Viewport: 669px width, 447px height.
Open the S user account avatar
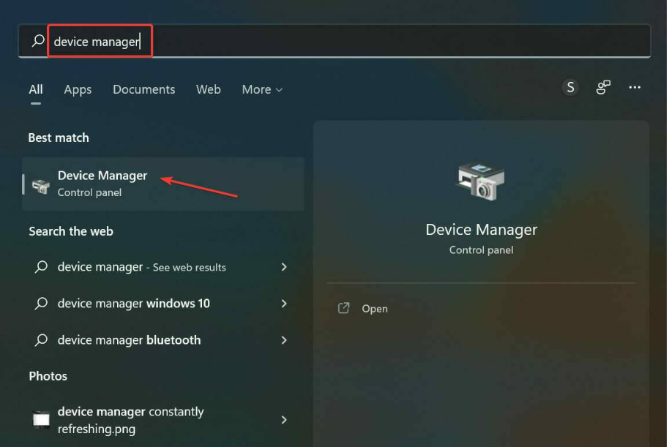(570, 88)
